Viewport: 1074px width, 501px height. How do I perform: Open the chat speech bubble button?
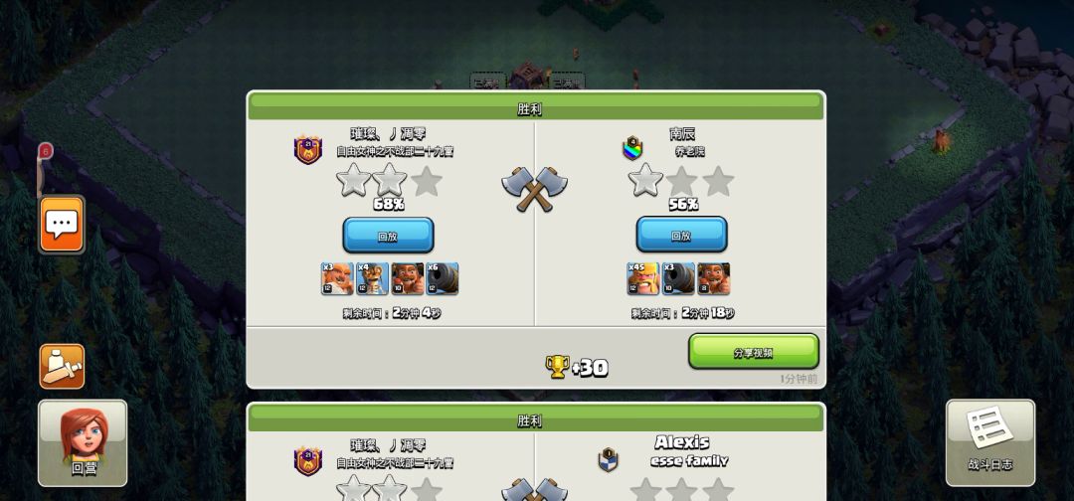(x=63, y=225)
